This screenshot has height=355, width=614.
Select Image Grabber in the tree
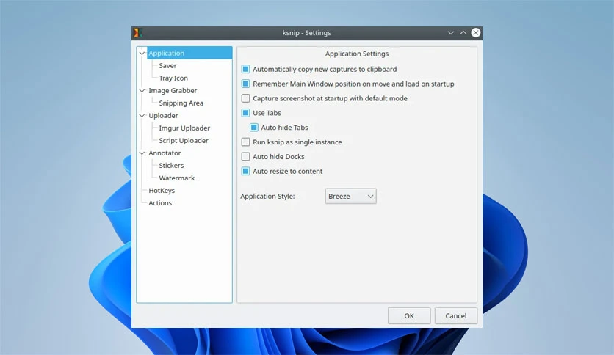pyautogui.click(x=173, y=91)
